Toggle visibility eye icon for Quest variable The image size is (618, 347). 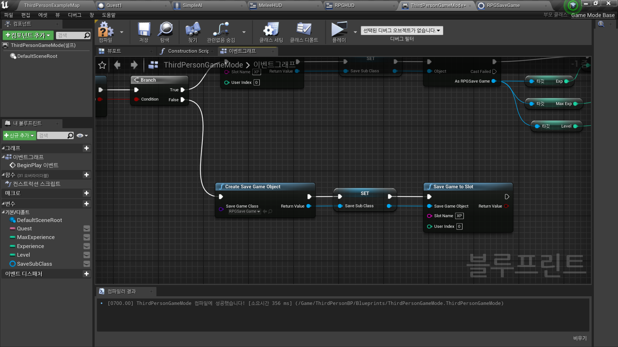87,229
